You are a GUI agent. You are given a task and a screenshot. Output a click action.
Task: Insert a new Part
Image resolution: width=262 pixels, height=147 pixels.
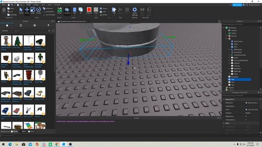[75, 11]
